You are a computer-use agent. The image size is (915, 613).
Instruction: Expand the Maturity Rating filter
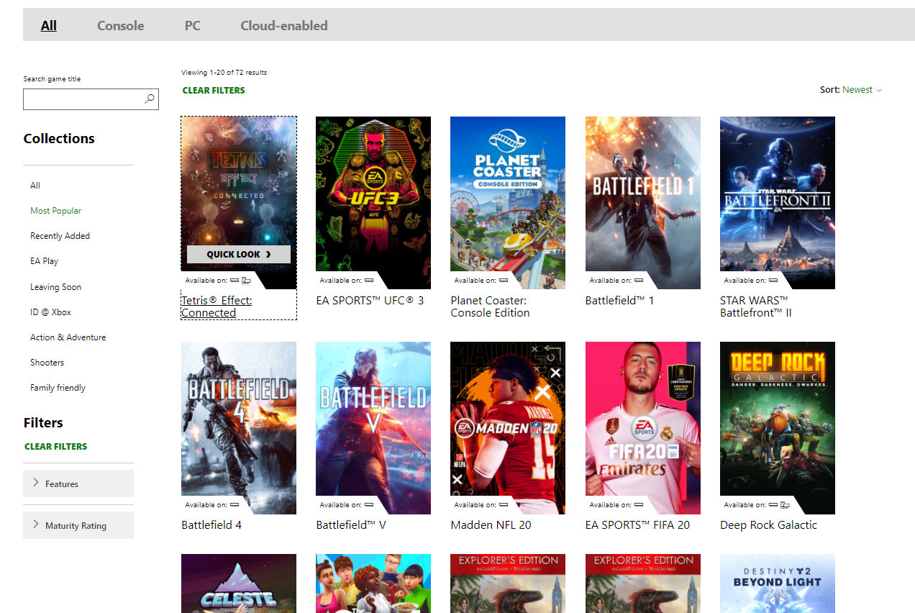pos(78,525)
